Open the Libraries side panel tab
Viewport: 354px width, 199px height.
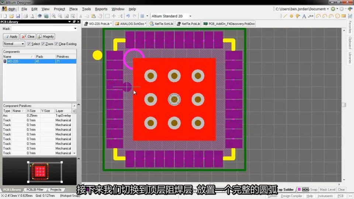click(350, 58)
